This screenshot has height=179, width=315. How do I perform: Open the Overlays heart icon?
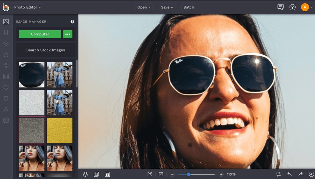(6, 88)
